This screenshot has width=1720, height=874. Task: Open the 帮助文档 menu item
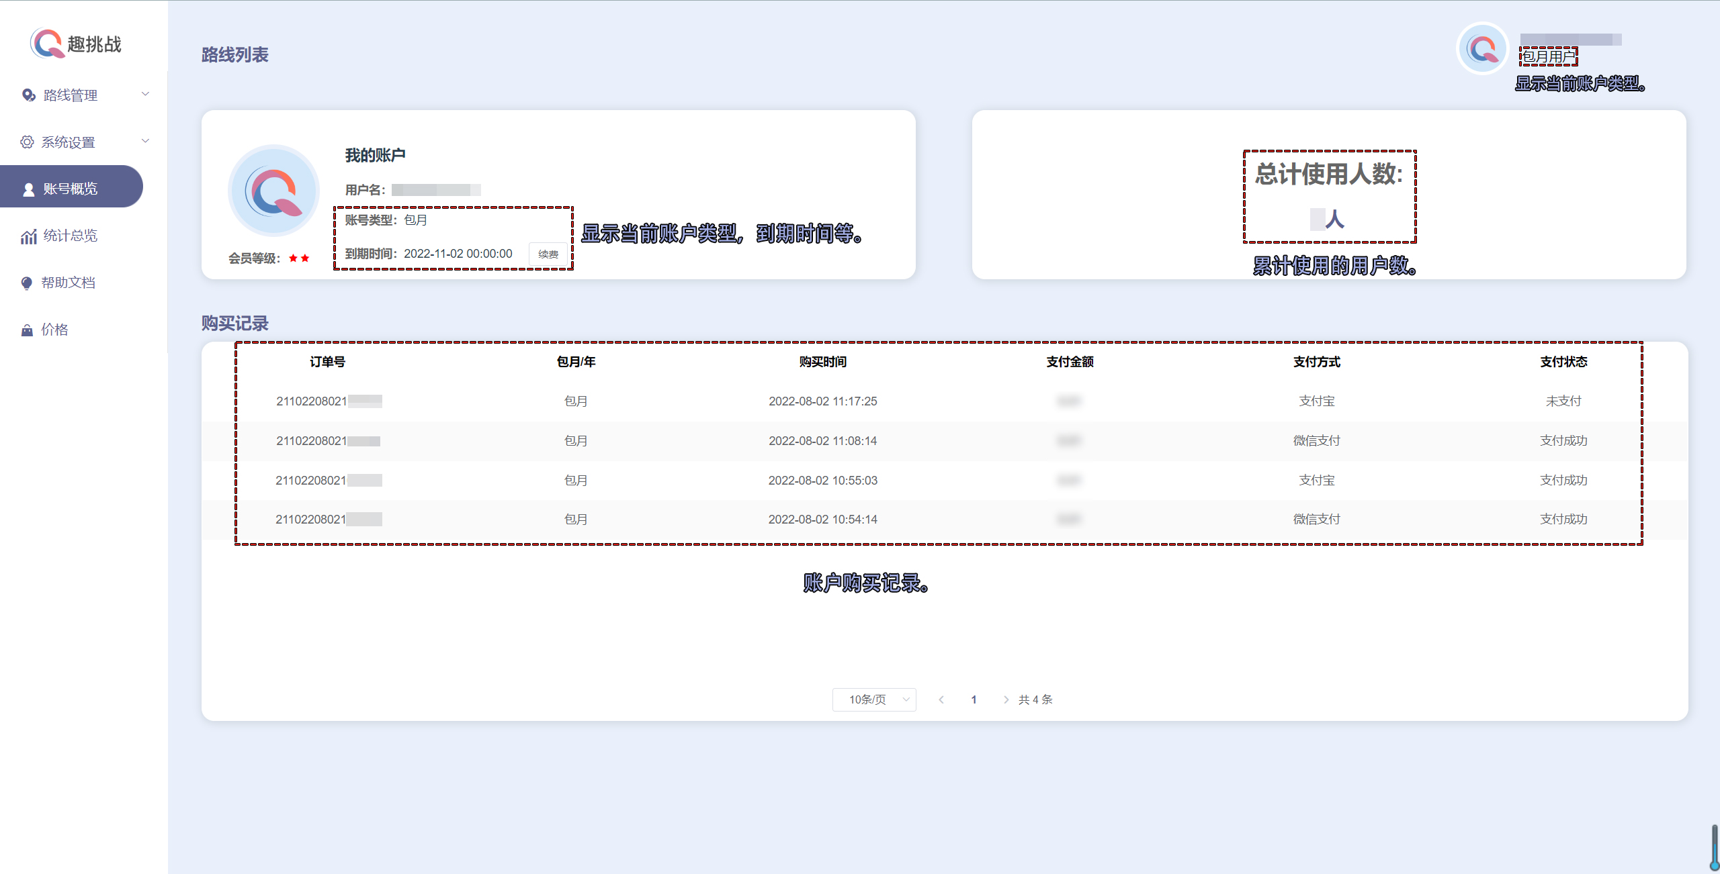pos(68,283)
